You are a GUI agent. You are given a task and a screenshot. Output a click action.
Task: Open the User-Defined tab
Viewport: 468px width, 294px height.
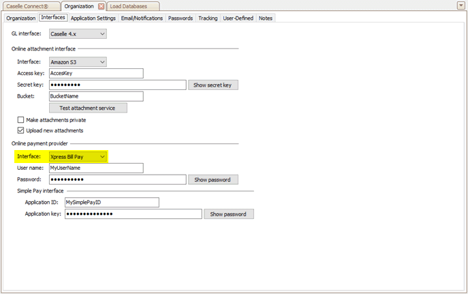(x=238, y=18)
